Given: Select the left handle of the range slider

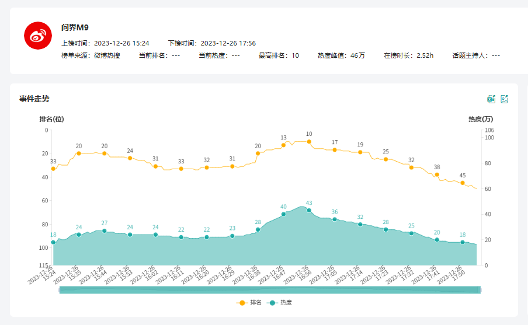Looking at the screenshot, I should coord(60,289).
